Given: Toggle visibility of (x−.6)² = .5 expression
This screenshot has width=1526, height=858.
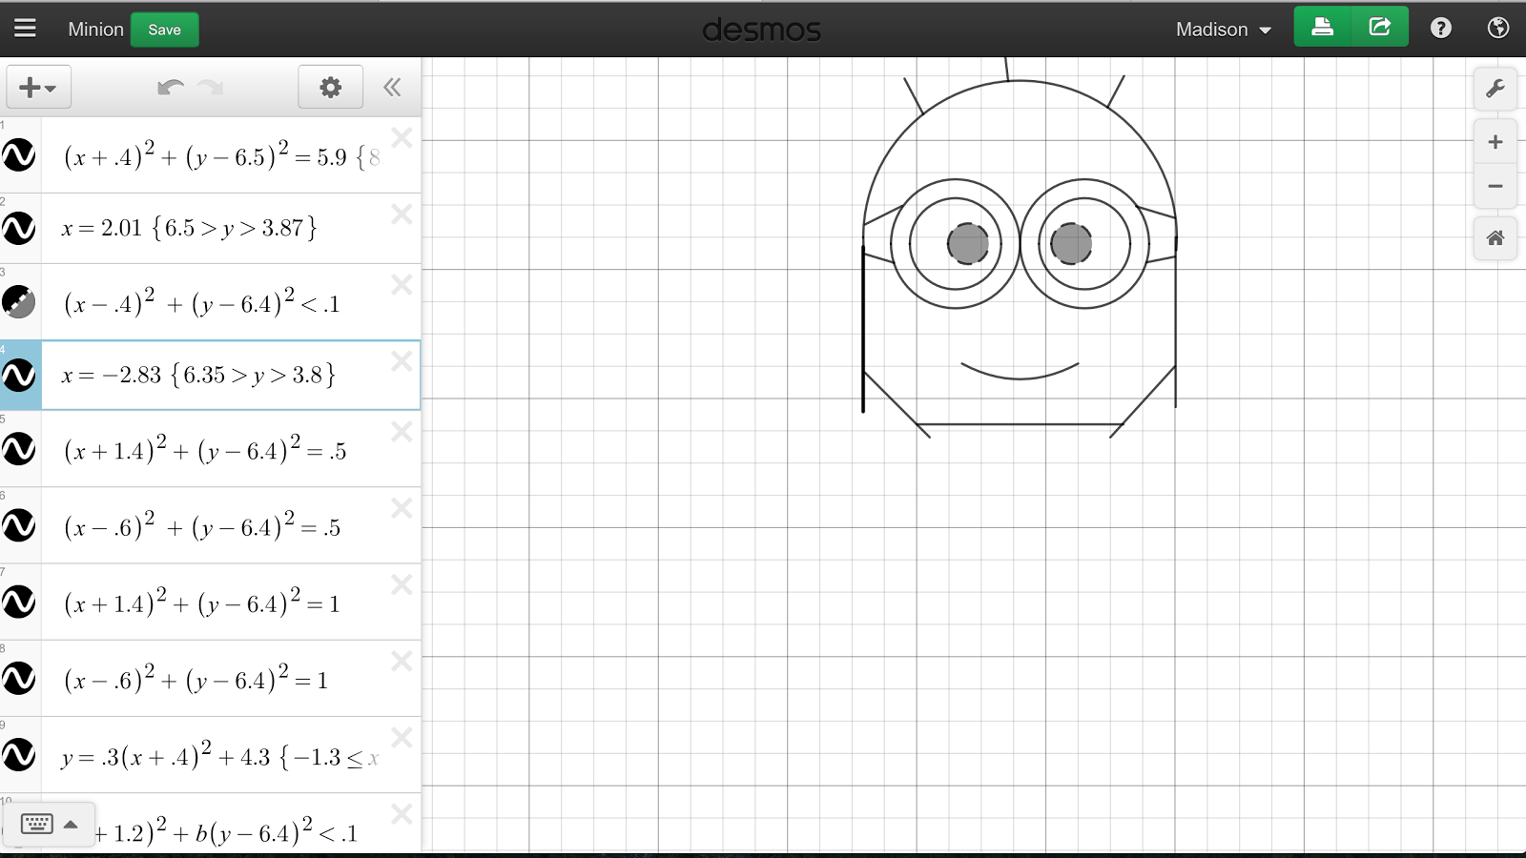Looking at the screenshot, I should coord(19,525).
